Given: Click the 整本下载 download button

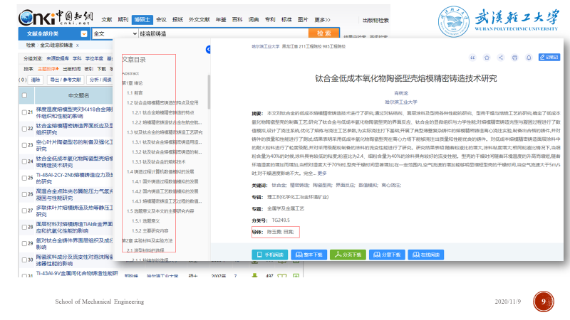Looking at the screenshot, I should tap(310, 254).
